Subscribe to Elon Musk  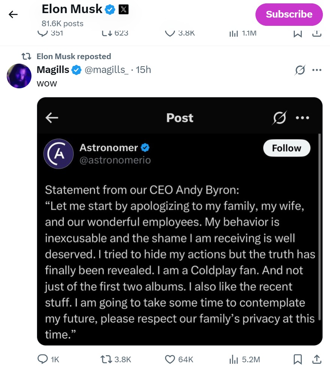(289, 15)
